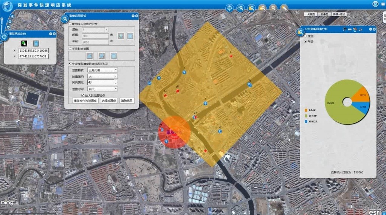
Task: Click the crosshair locate icon in top toolbar
Action: 229,8
